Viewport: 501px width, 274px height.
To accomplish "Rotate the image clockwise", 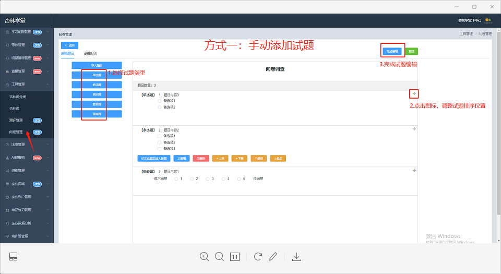I will [258, 256].
